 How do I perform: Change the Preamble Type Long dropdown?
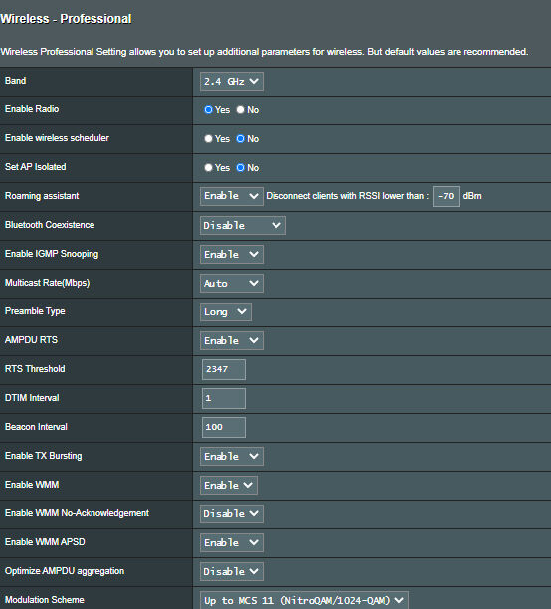(226, 311)
